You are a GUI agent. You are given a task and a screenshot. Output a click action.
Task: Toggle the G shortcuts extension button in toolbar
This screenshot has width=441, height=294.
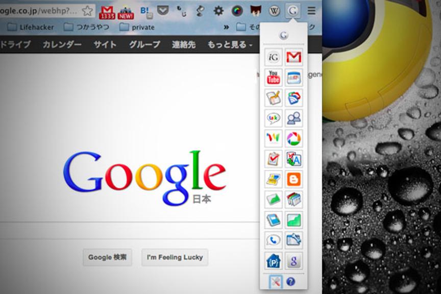point(292,11)
